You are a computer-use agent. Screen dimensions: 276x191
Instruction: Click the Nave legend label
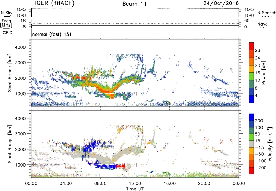263,24
